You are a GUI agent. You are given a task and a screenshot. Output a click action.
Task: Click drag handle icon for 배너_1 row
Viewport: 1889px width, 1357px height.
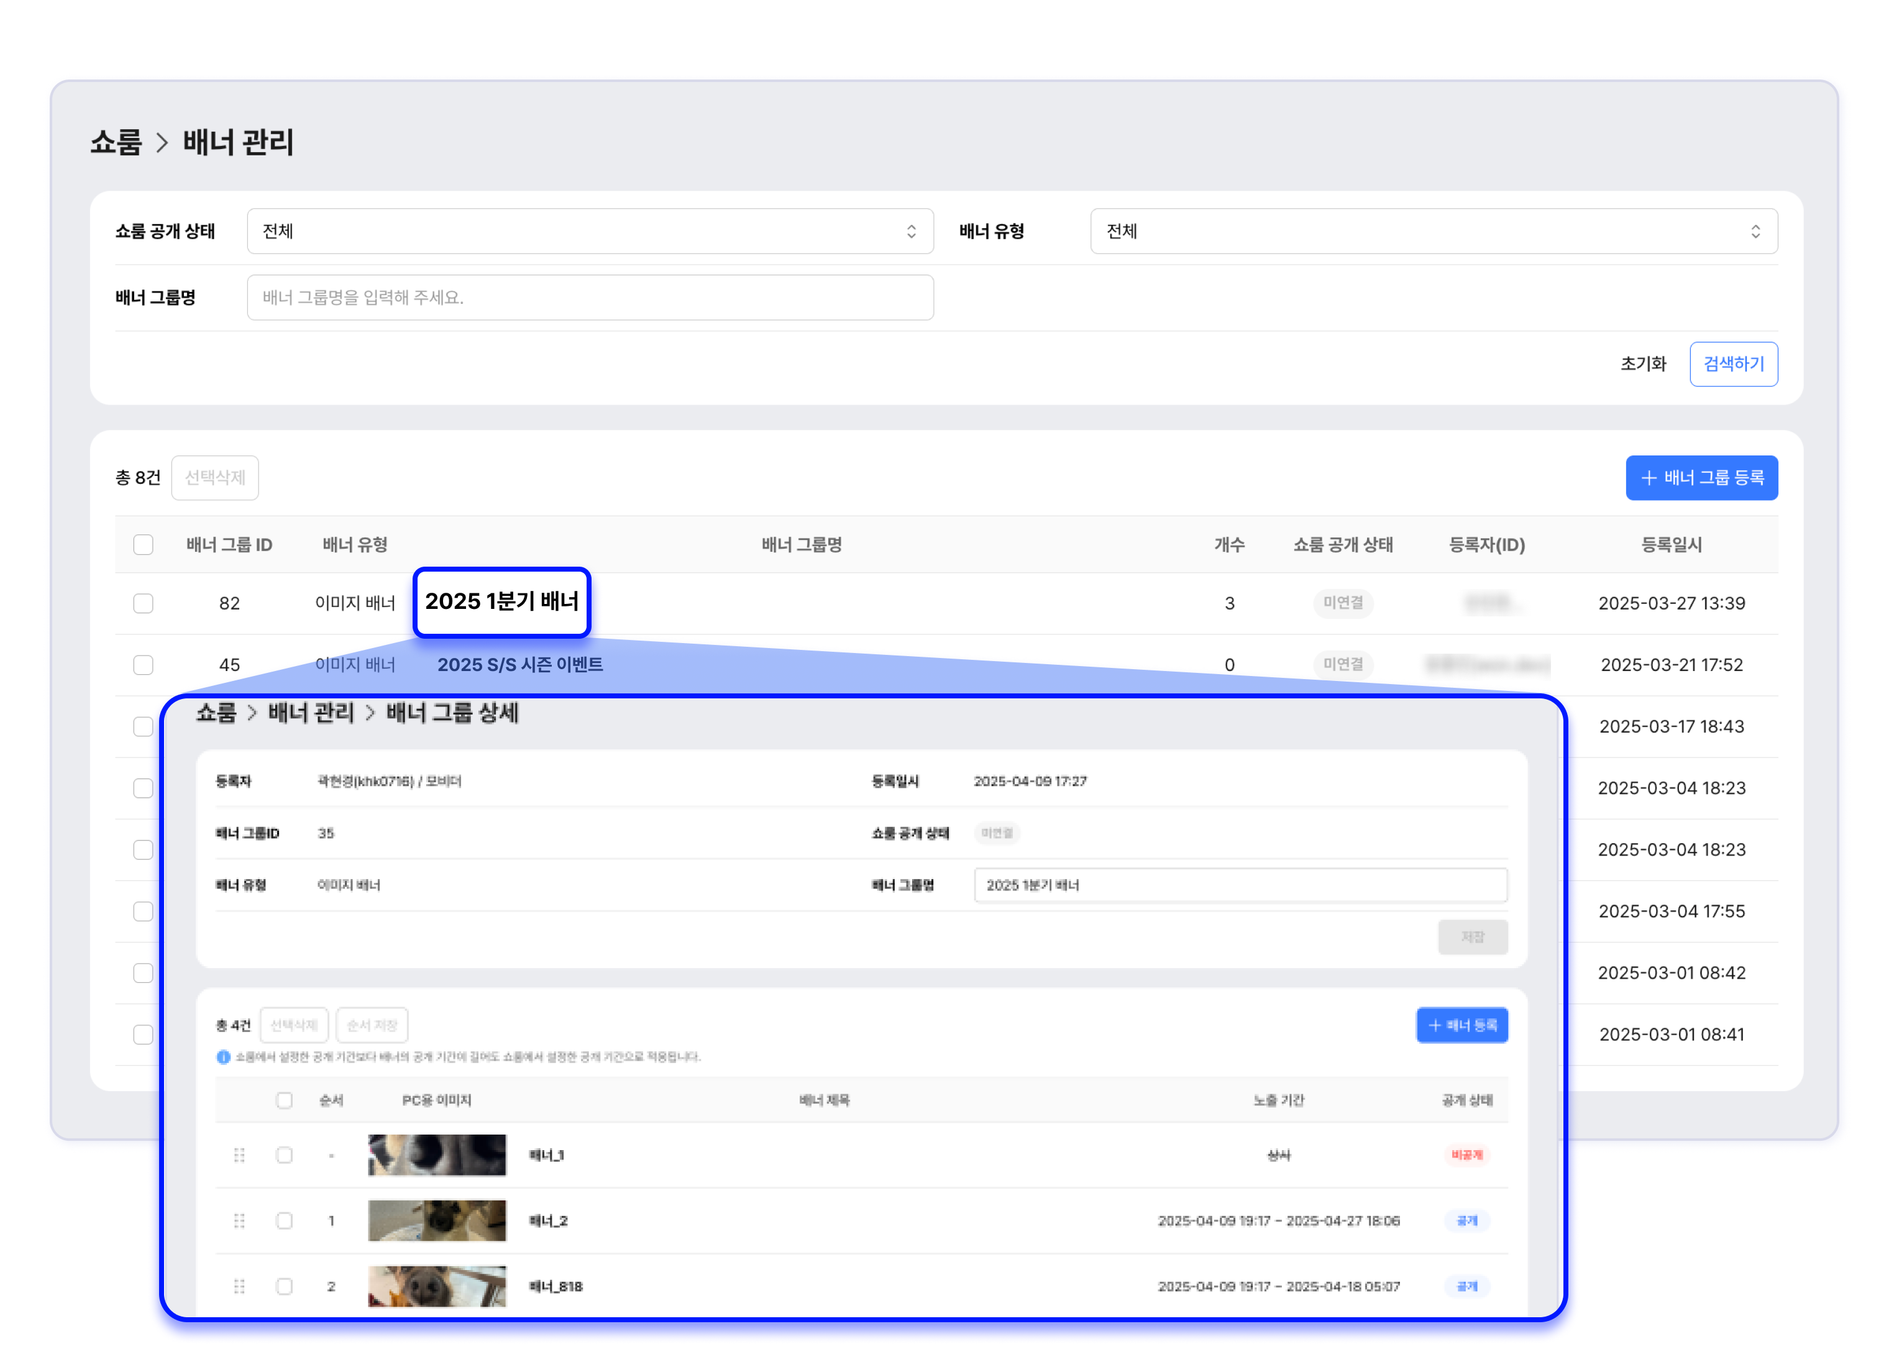coord(239,1156)
